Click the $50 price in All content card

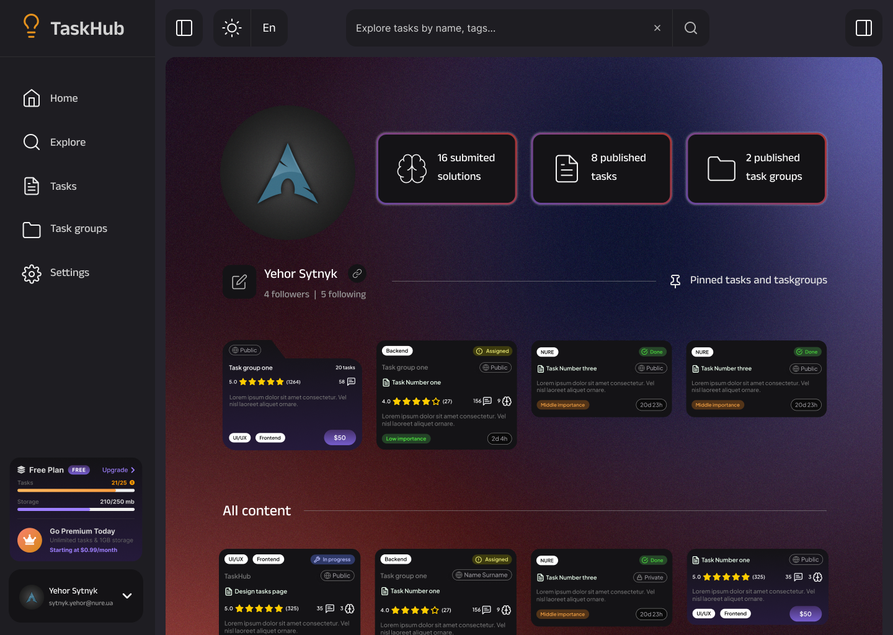806,614
